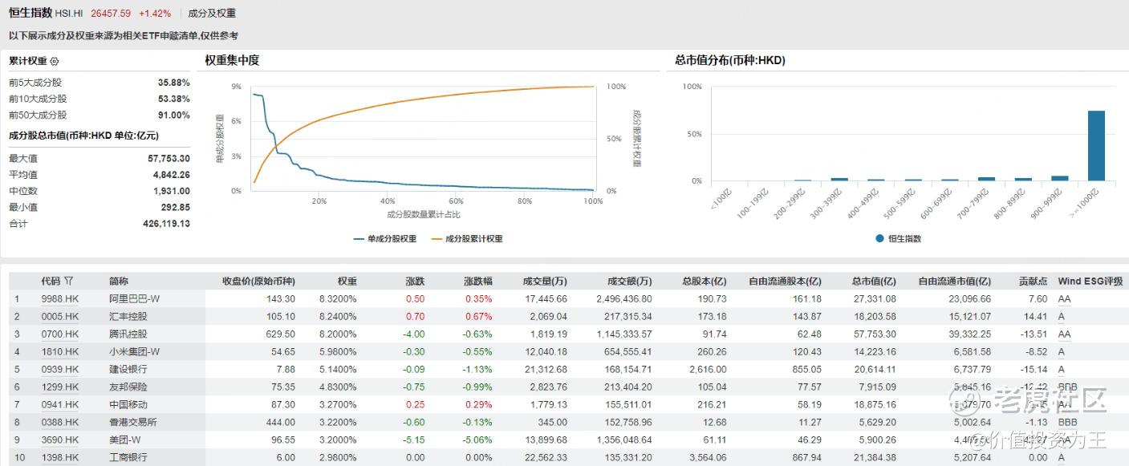Click the filter icon beside 代码 column
The height and width of the screenshot is (466, 1129).
pos(69,281)
